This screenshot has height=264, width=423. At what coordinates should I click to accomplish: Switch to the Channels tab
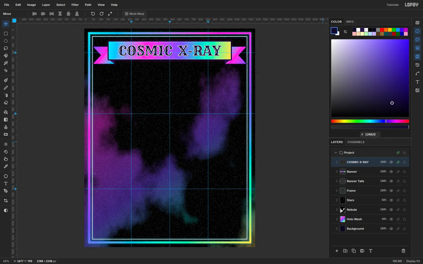pos(356,142)
